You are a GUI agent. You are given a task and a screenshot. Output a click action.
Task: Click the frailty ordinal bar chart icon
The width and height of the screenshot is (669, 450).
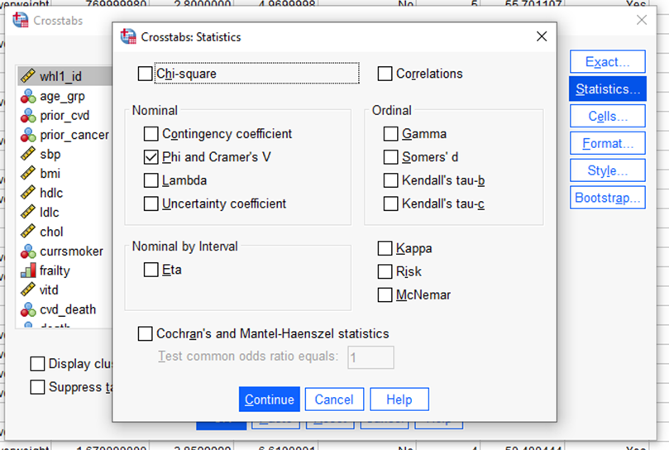click(27, 270)
